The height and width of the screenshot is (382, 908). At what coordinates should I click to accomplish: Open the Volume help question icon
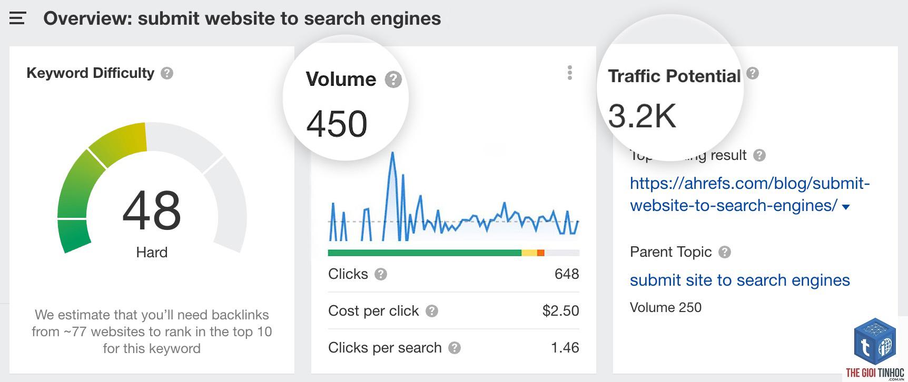(x=393, y=79)
